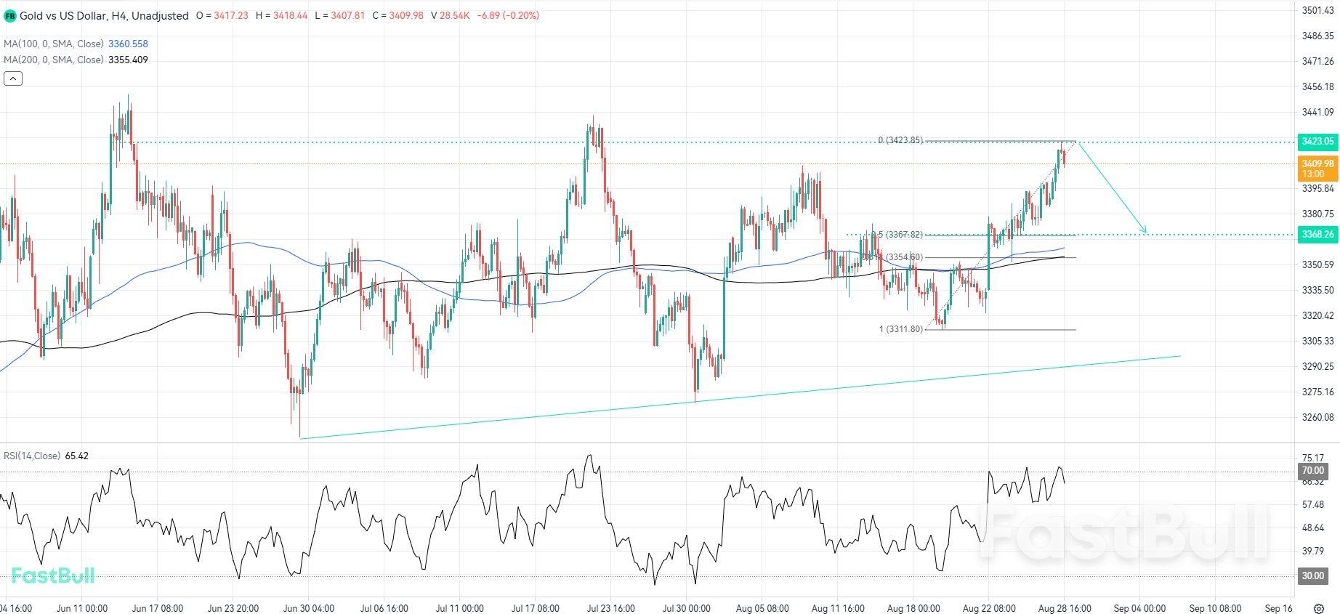Click the Jul 06 16:00 time axis label
Screen dimensions: 1340x614
384,609
